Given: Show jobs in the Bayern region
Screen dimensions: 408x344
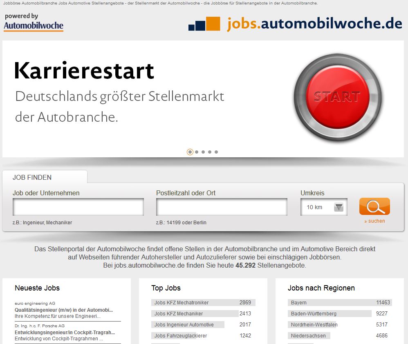Looking at the screenshot, I should click(x=299, y=303).
